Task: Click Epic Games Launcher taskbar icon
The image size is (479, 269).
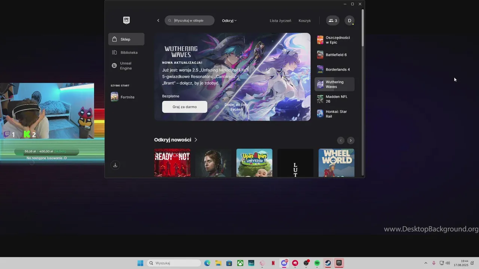Action: pos(339,263)
